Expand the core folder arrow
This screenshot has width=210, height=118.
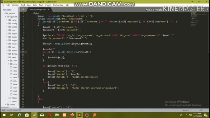pyautogui.click(x=7, y=30)
